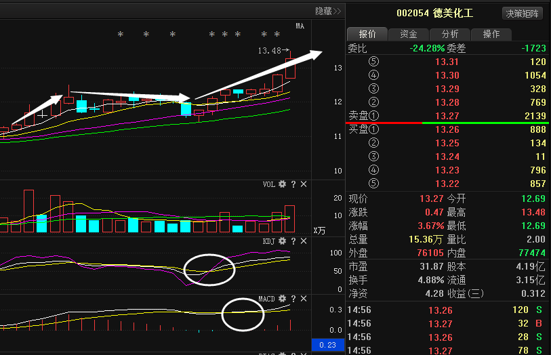Select the VOL indicator label
This screenshot has height=355, width=551.
269,184
